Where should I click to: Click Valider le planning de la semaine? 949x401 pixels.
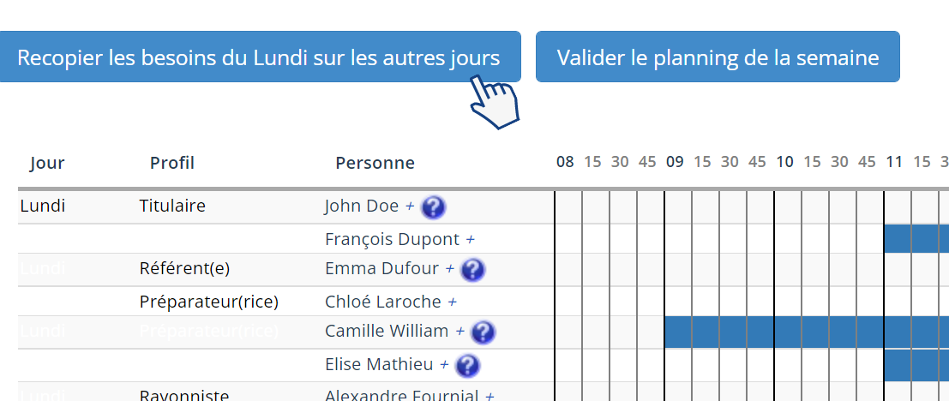718,57
